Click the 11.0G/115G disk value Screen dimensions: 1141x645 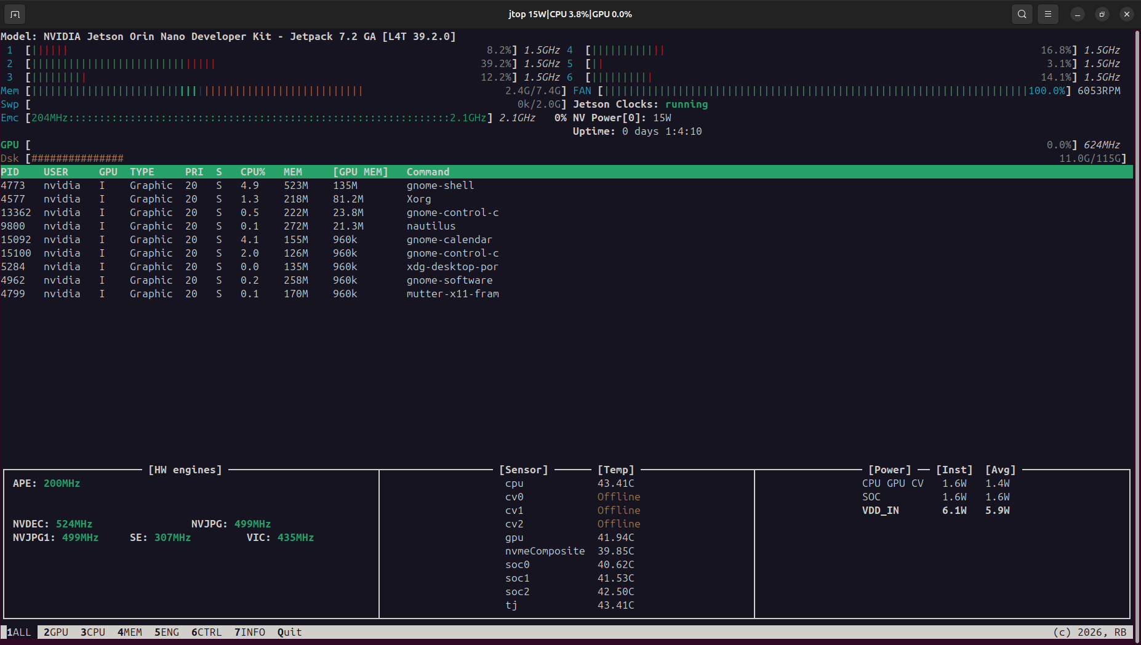1090,158
